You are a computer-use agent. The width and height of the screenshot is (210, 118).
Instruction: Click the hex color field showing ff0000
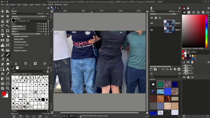[199, 52]
